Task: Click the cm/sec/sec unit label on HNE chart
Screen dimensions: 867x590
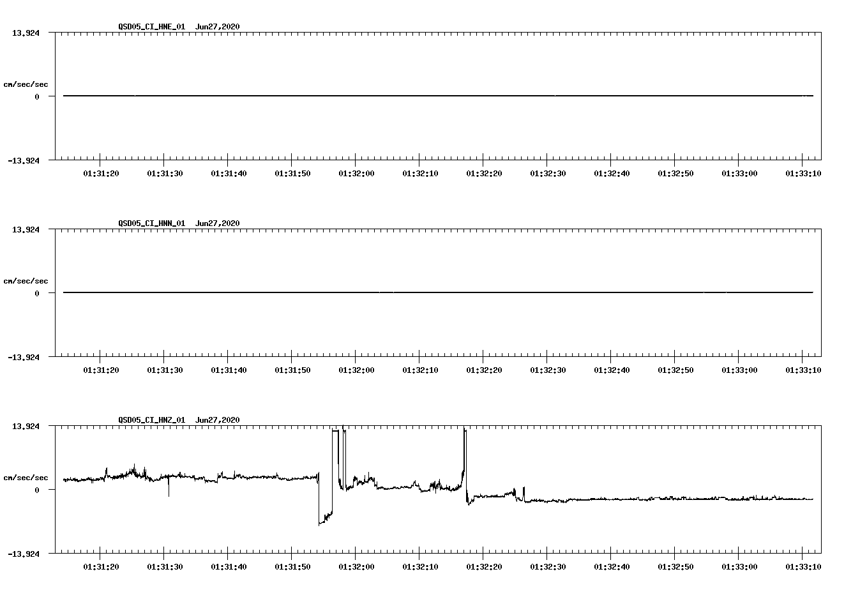Action: [x=26, y=84]
